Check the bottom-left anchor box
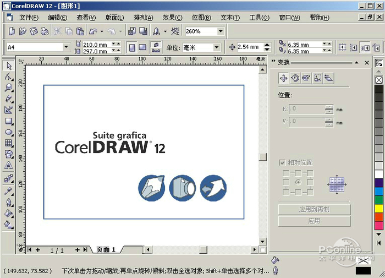 point(286,193)
